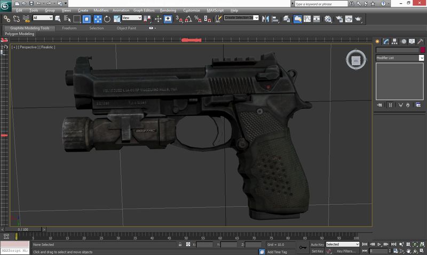Toggle Set Key mode

tap(317, 251)
